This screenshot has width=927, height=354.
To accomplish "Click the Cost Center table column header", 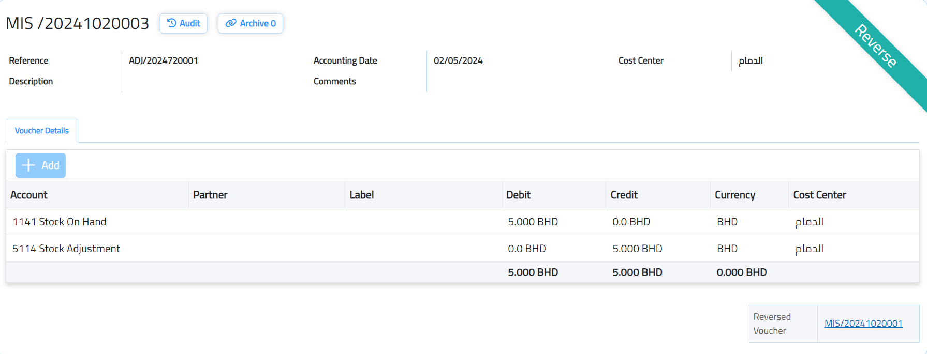I will [x=819, y=195].
